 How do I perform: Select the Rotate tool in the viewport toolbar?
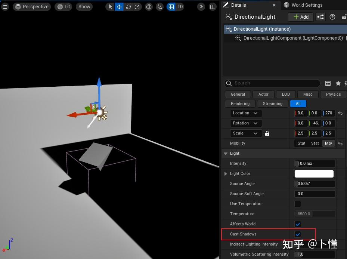129,7
